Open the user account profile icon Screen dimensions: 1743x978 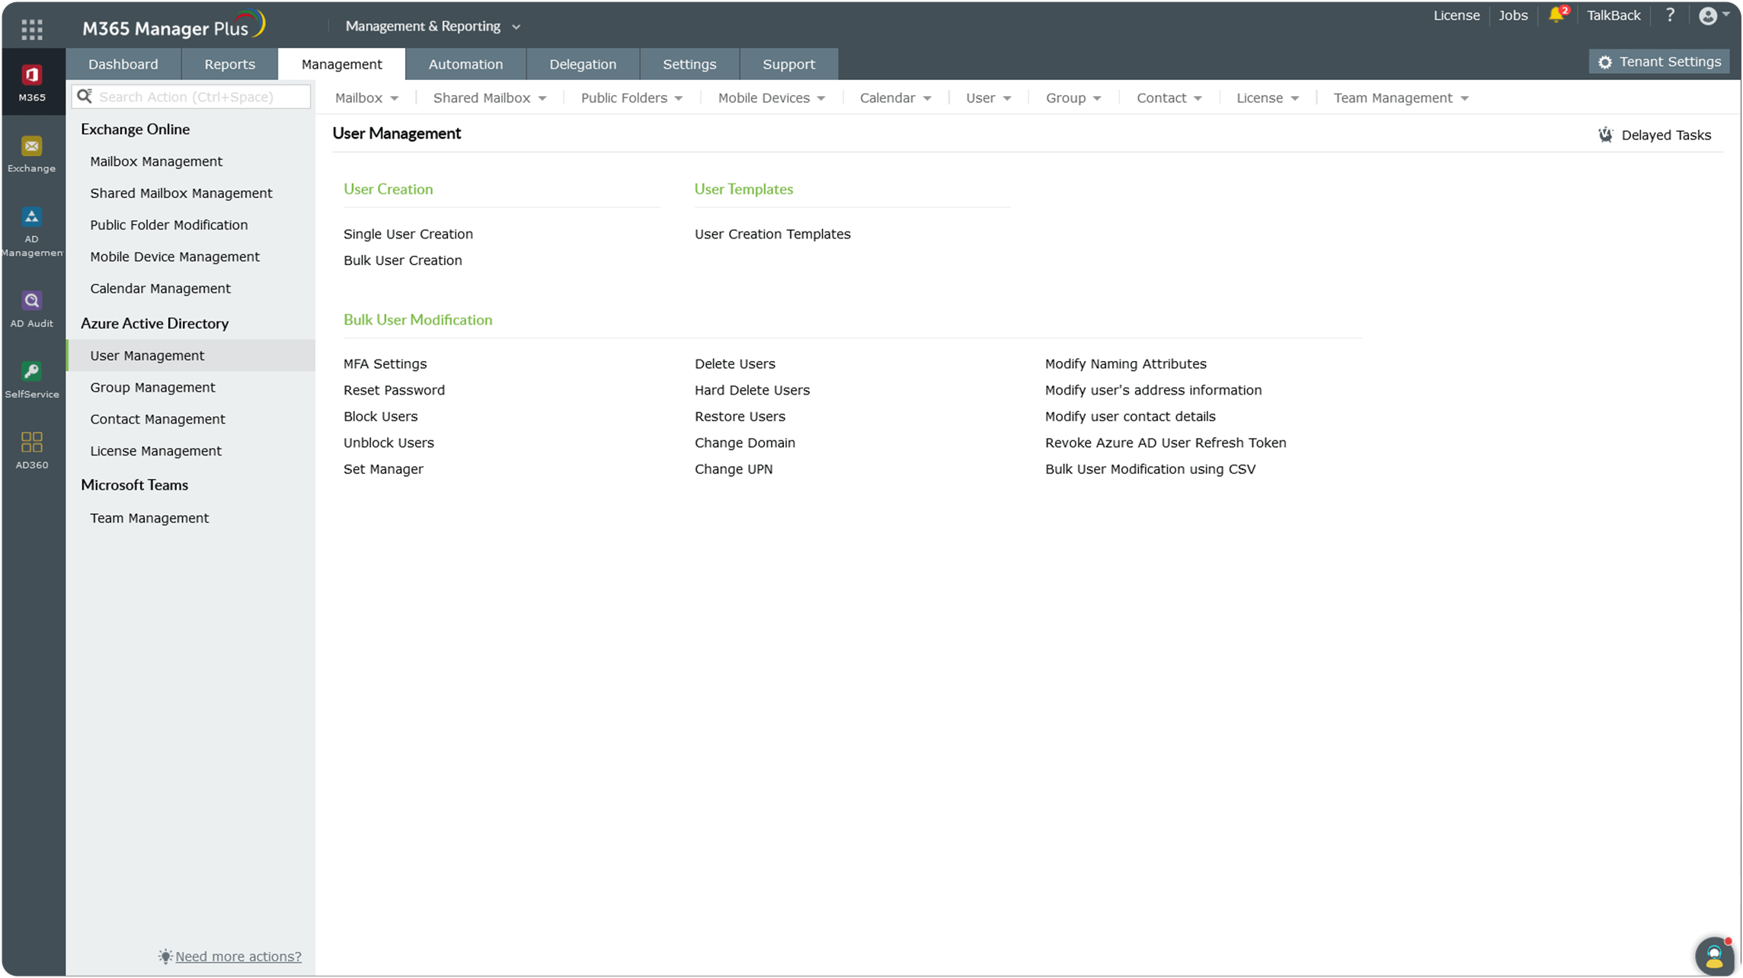[x=1709, y=15]
